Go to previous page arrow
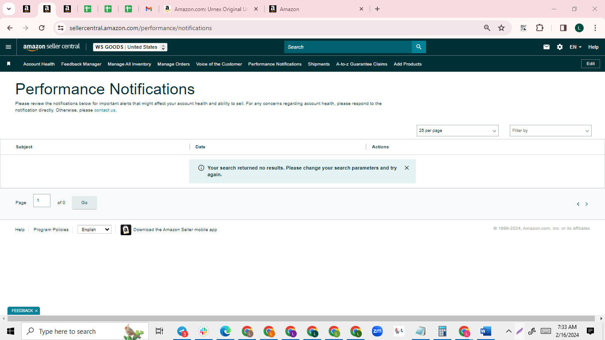This screenshot has height=340, width=605. (x=578, y=204)
